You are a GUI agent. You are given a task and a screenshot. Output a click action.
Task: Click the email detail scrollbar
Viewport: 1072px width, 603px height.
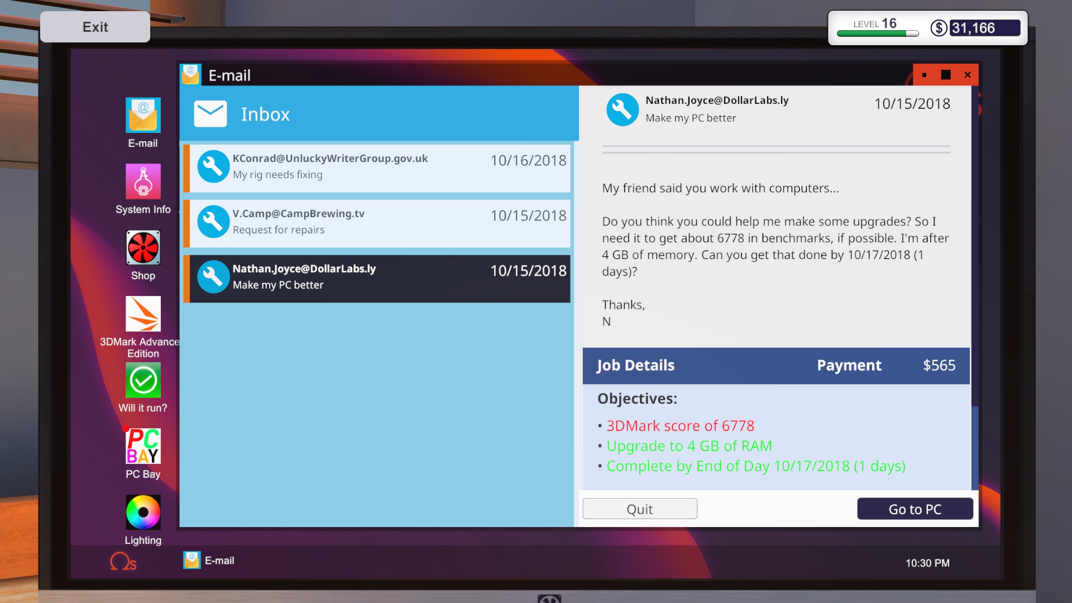(975, 447)
